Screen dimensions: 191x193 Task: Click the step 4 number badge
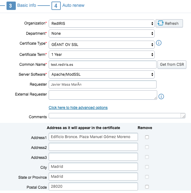tap(56, 6)
